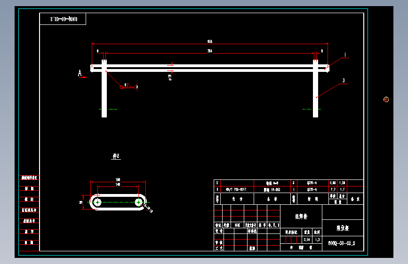
Task: Click the 2-ø16 hole callout text
Action: 149,209
